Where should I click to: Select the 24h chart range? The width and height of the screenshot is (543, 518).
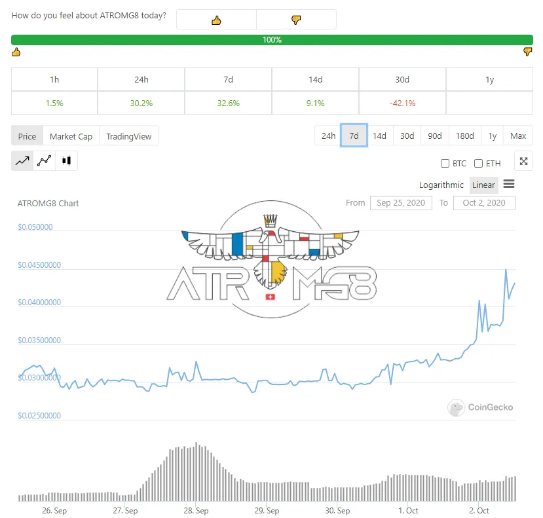coord(328,136)
